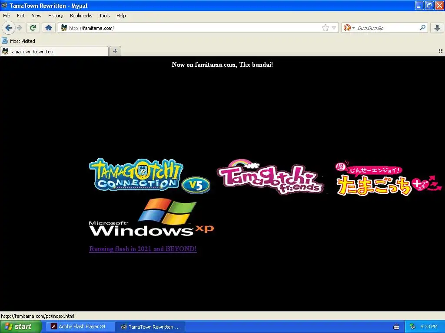The image size is (445, 333).
Task: Click the Microsoft Windows XP logo
Action: coord(151,218)
